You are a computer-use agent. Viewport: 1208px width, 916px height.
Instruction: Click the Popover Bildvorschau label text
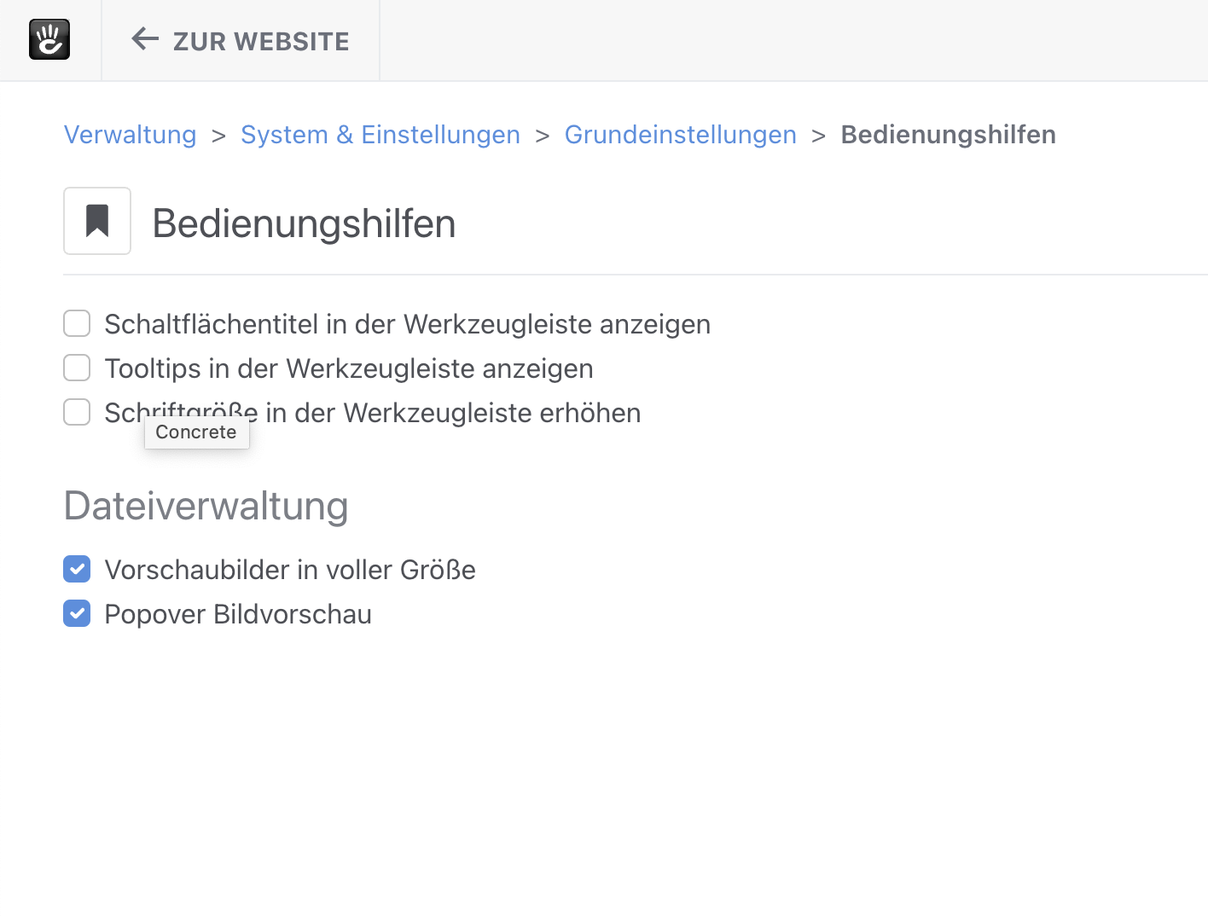[x=238, y=614]
